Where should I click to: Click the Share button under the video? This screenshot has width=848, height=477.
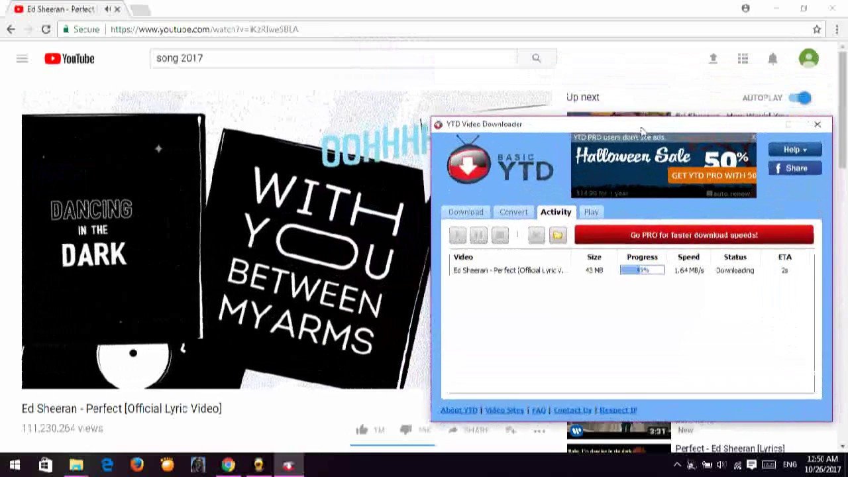coord(469,431)
